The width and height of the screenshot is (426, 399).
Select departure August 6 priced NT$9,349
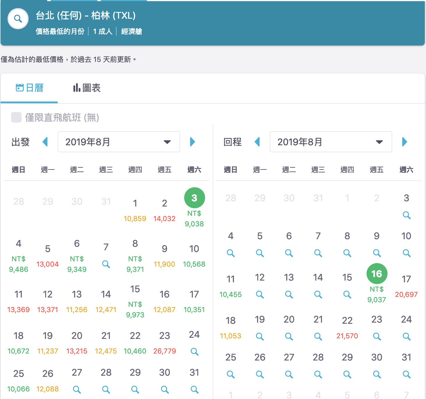pos(77,256)
